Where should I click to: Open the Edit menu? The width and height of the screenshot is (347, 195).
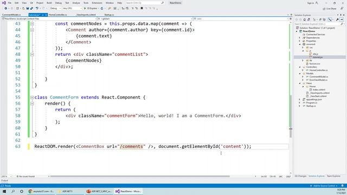click(x=17, y=3)
